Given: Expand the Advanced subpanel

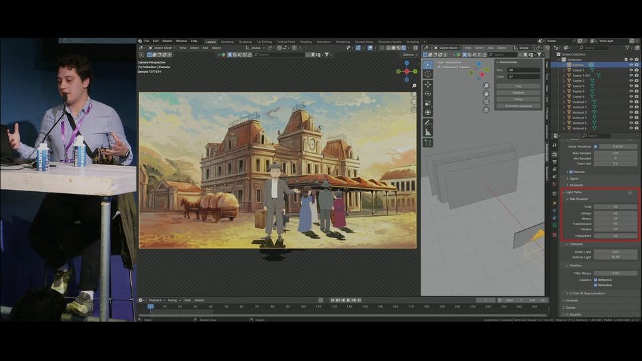Looking at the screenshot, I should 567,185.
